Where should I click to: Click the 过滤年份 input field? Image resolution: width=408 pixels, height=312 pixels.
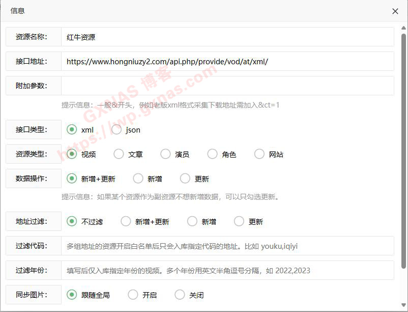[x=227, y=270]
